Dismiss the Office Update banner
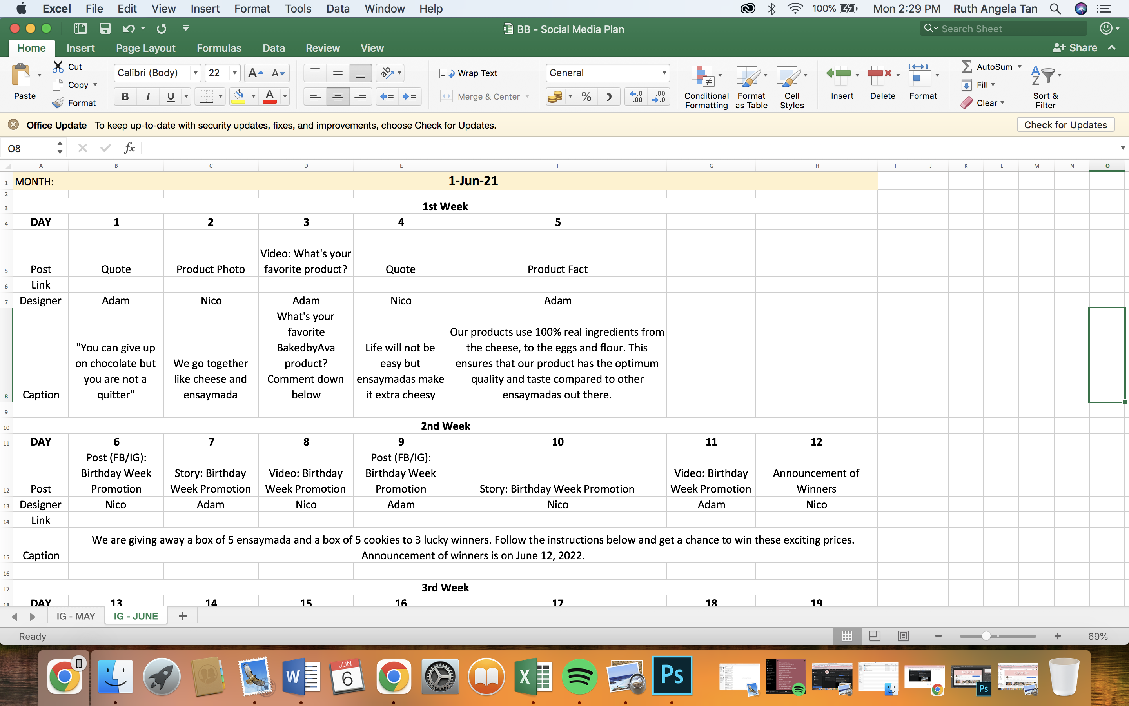The image size is (1129, 706). coord(13,125)
